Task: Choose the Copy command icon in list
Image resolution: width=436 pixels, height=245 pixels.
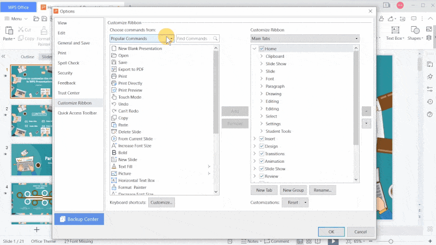Action: (x=114, y=118)
